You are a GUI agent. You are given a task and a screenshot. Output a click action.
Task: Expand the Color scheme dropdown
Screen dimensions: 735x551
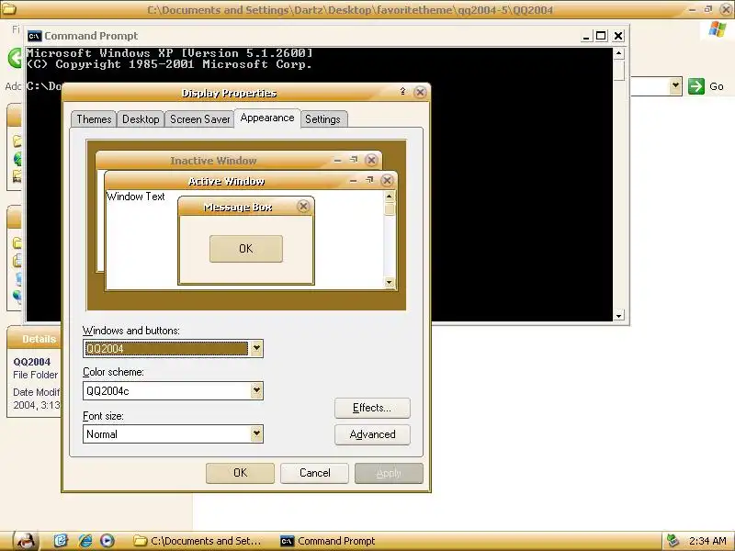pyautogui.click(x=256, y=390)
